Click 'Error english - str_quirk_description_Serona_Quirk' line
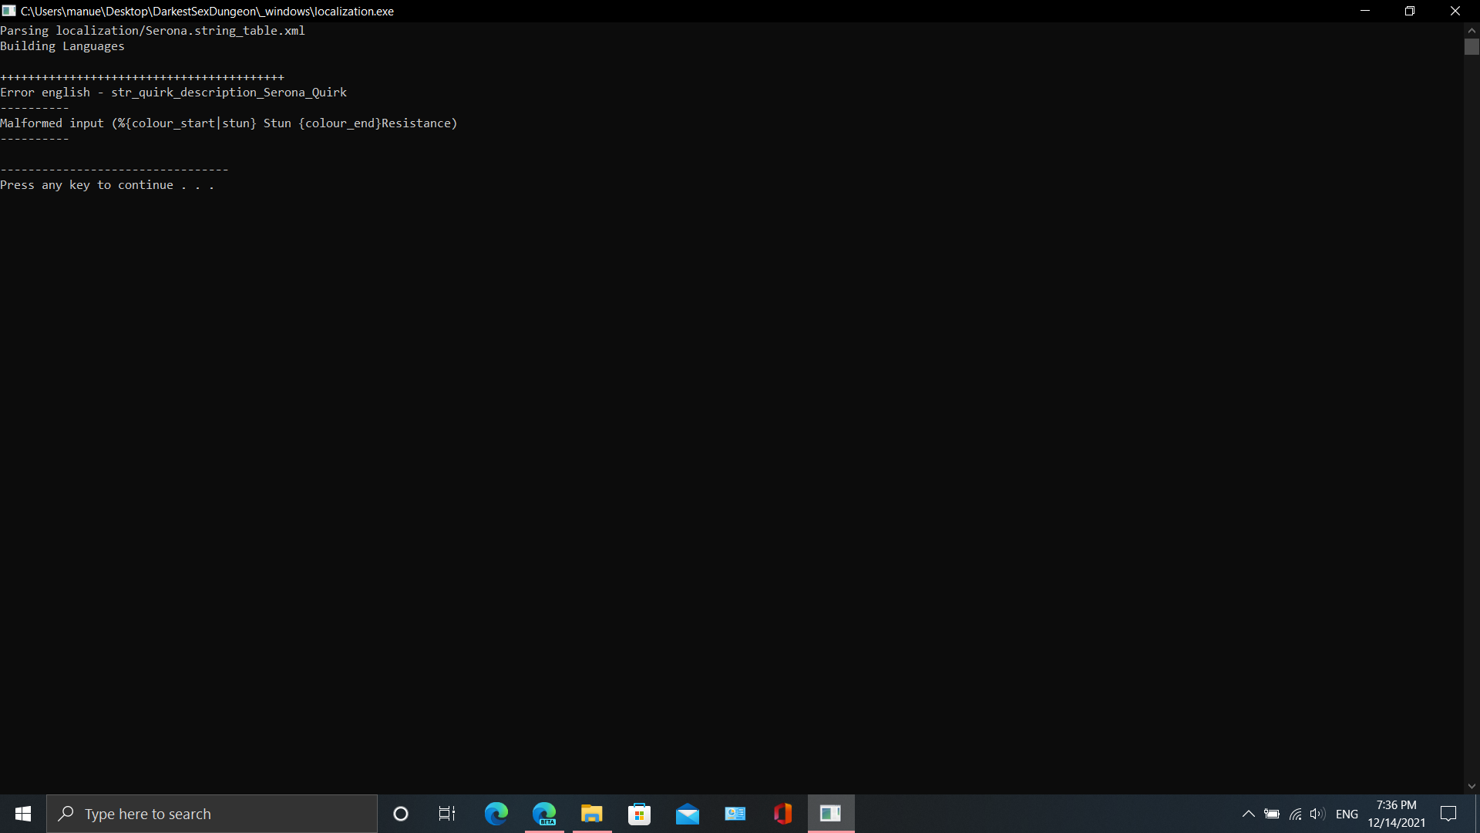This screenshot has height=833, width=1480. point(173,93)
